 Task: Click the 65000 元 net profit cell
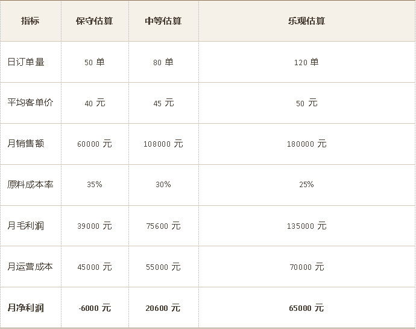pos(306,308)
